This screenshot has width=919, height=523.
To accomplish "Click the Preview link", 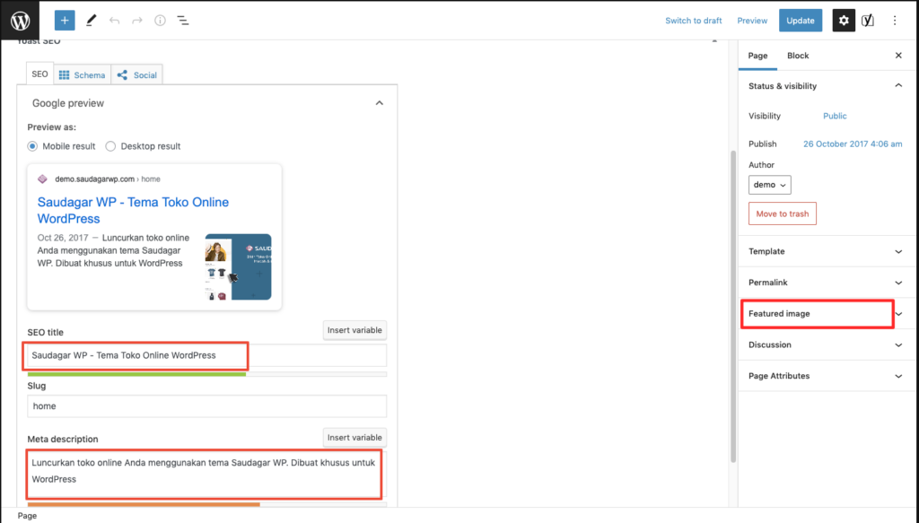I will 752,21.
